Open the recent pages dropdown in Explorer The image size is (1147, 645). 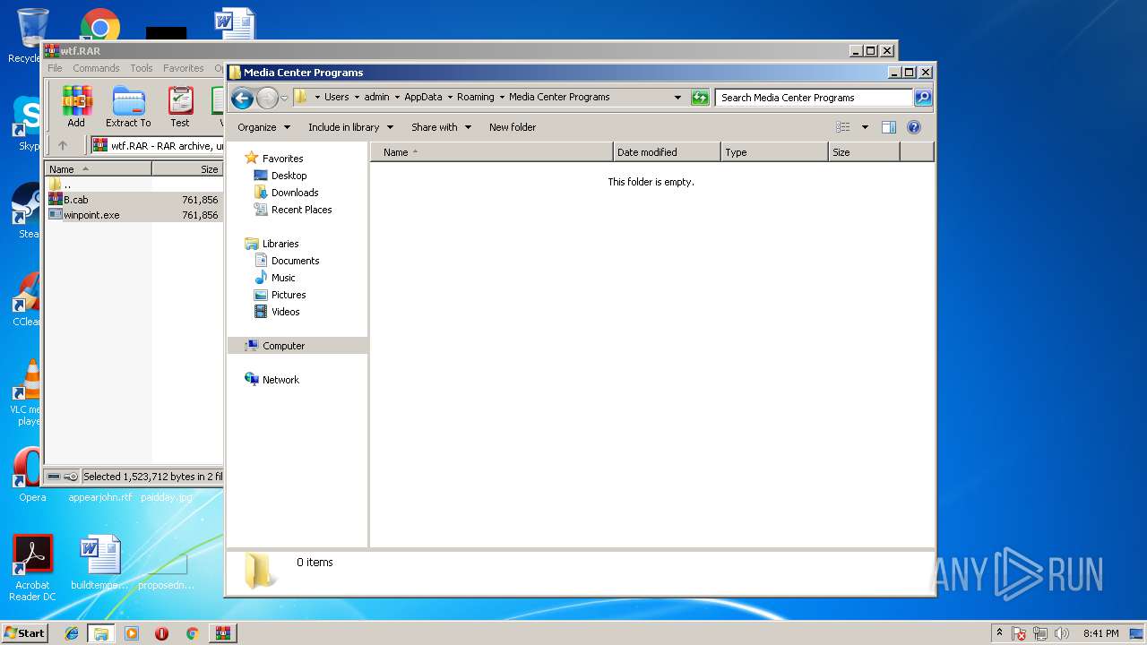(x=284, y=98)
